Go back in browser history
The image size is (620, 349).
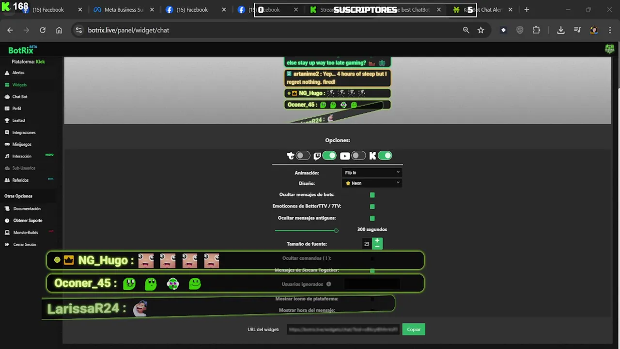[x=10, y=30]
